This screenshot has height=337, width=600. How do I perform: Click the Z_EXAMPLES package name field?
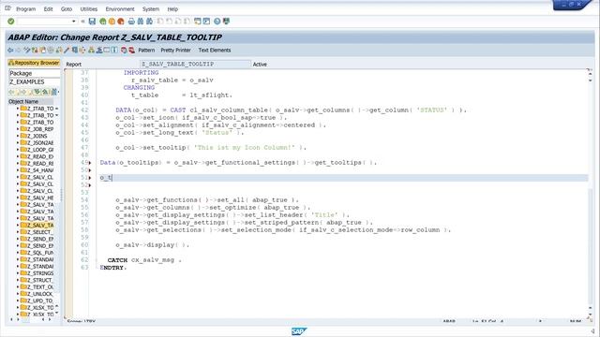tap(35, 81)
